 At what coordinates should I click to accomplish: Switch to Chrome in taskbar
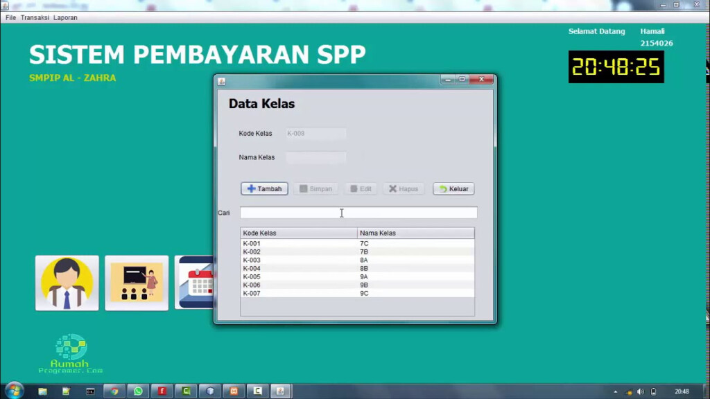coord(114,391)
